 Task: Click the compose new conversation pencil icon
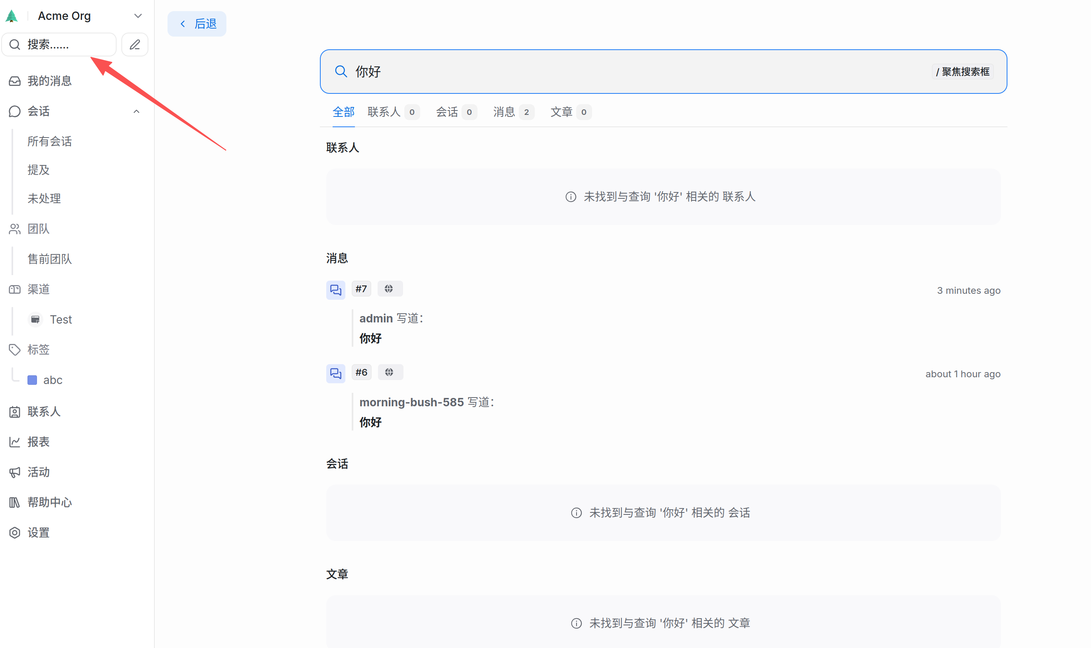(x=134, y=45)
